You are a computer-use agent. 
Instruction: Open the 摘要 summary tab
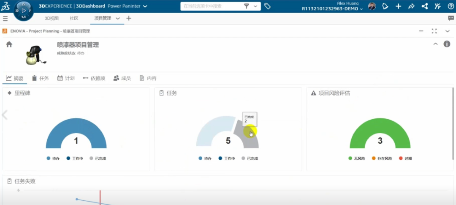pyautogui.click(x=14, y=78)
